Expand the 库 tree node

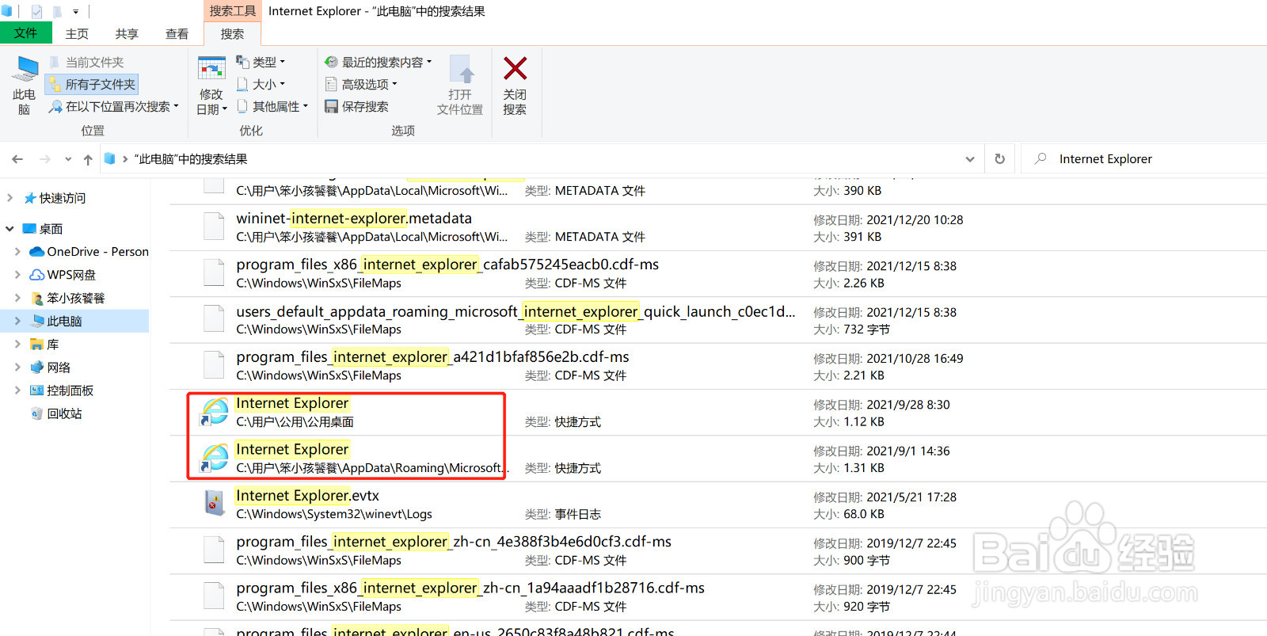17,345
